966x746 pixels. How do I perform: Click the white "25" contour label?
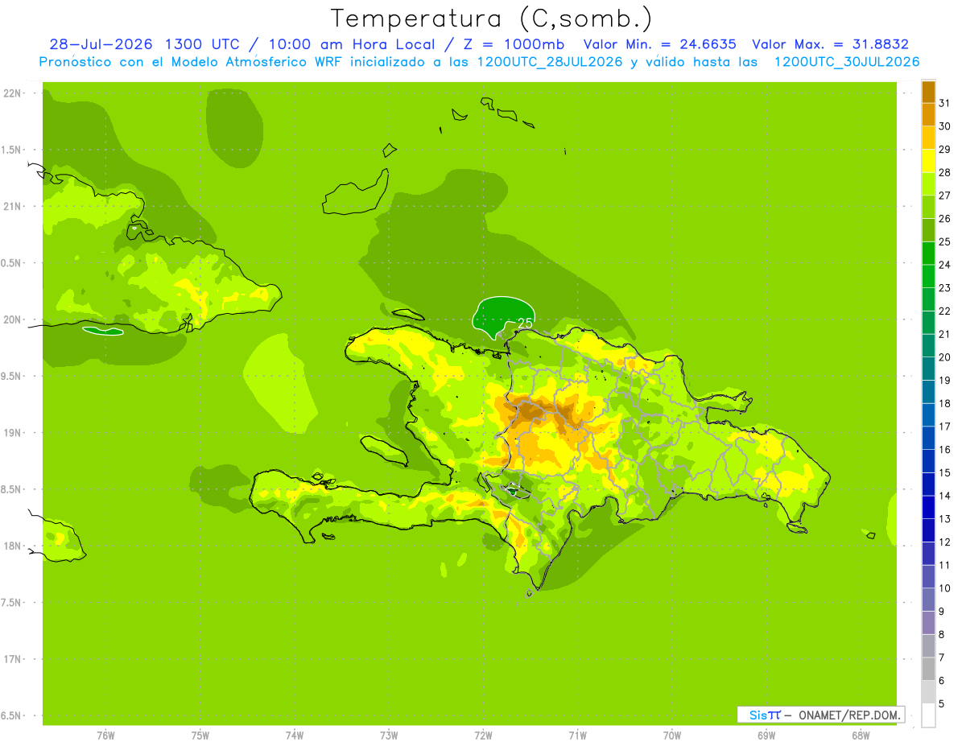526,323
